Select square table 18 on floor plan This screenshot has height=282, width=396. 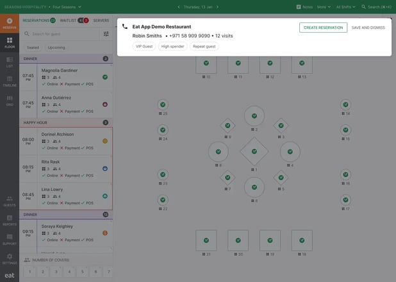tap(302, 240)
